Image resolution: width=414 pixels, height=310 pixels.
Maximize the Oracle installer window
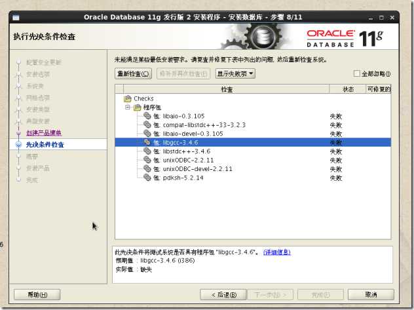(381, 18)
